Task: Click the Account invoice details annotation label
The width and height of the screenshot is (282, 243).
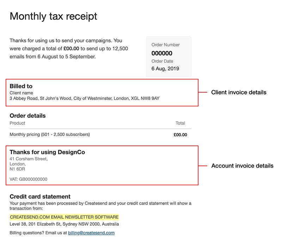Action: coord(242,166)
